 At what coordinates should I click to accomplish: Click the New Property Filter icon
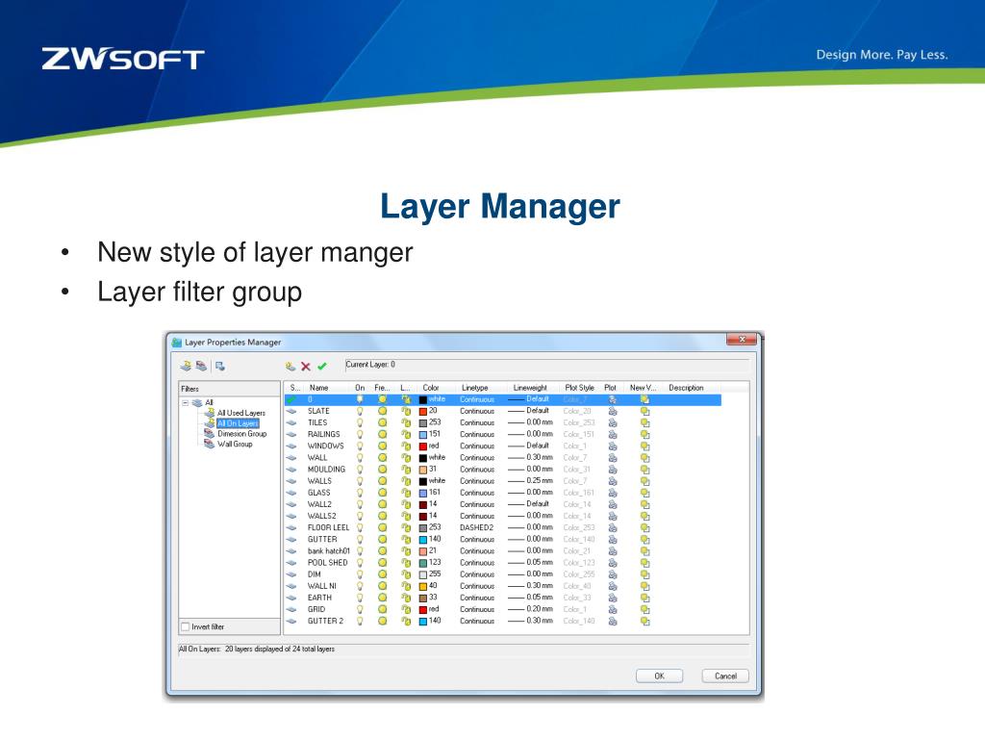pos(186,366)
